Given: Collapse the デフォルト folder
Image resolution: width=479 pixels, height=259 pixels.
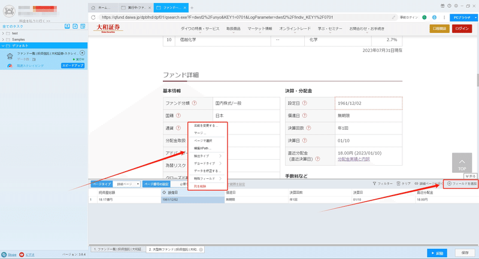Looking at the screenshot, I should point(3,46).
